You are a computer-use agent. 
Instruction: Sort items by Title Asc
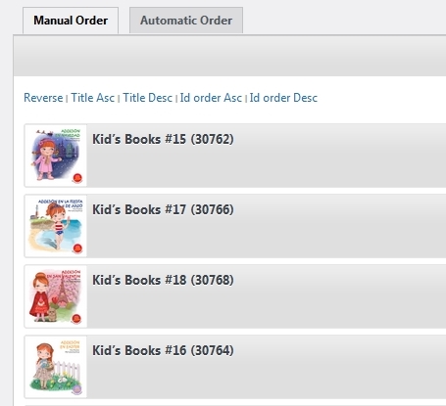[x=93, y=98]
